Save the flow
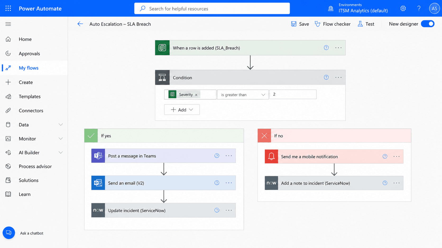Screen dimensions: 442x248 pos(300,24)
